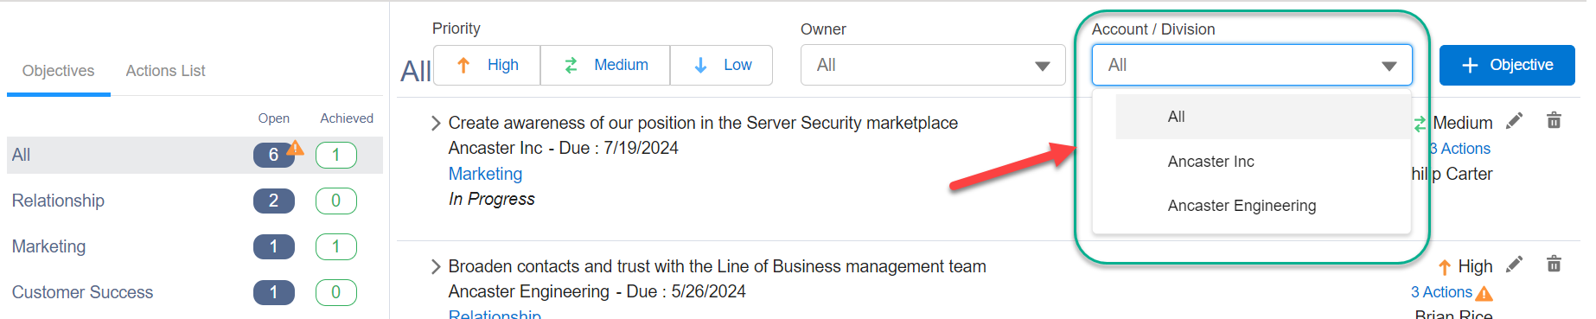Expand the Broaden contacts objective row
This screenshot has width=1596, height=319.
436,266
